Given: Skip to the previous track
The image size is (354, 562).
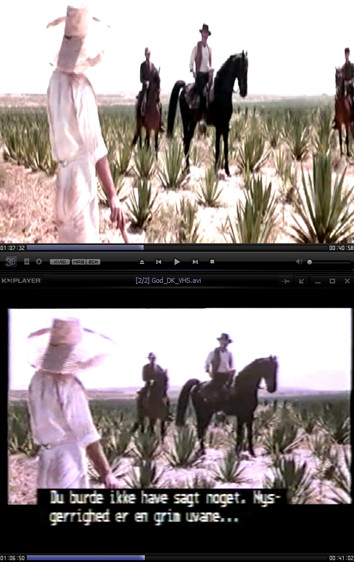Looking at the screenshot, I should click(x=159, y=262).
